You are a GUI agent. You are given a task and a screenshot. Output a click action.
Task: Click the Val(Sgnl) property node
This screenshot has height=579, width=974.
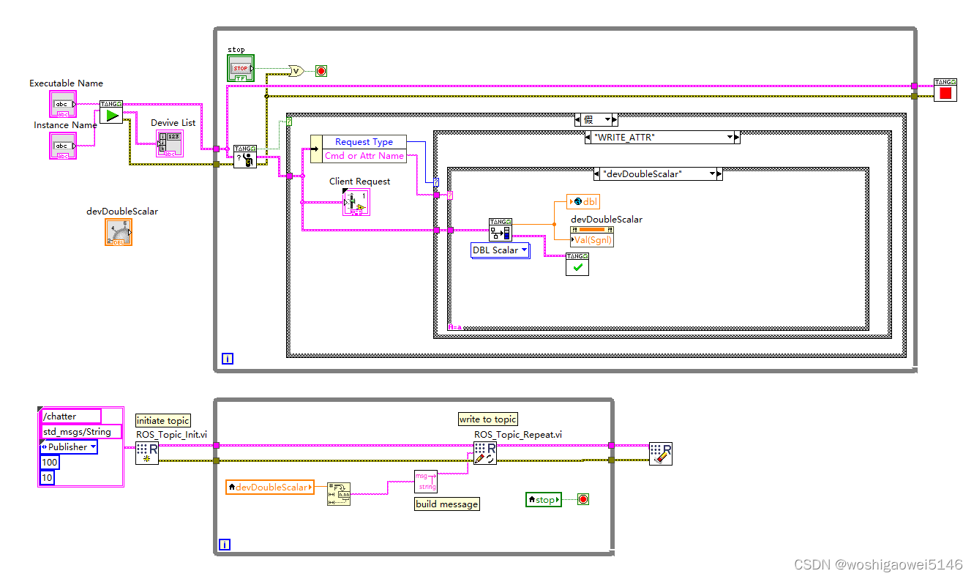pyautogui.click(x=591, y=239)
